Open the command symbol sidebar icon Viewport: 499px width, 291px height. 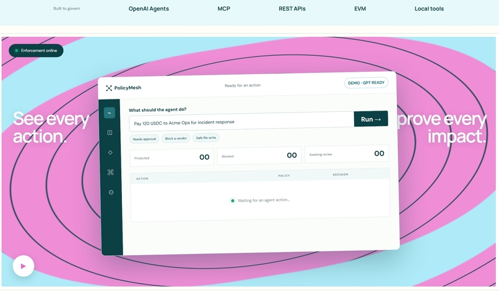(x=110, y=172)
